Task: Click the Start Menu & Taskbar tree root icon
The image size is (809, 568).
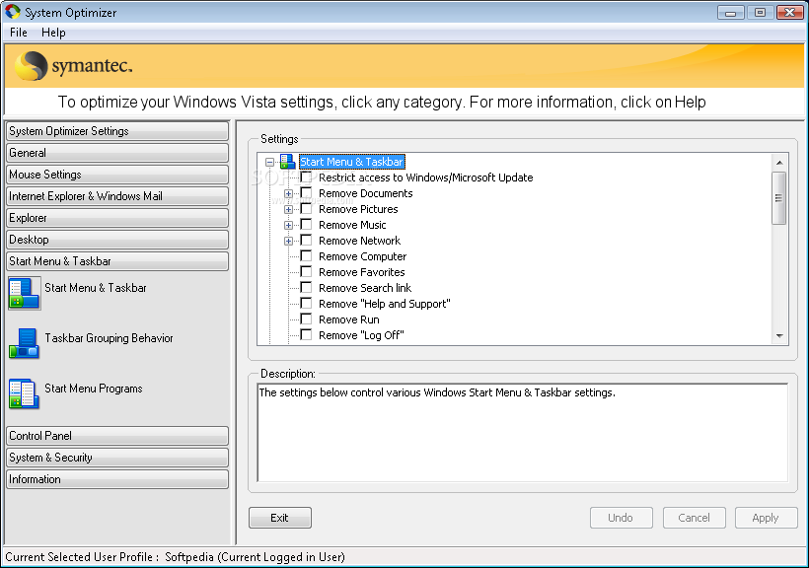Action: pos(287,162)
